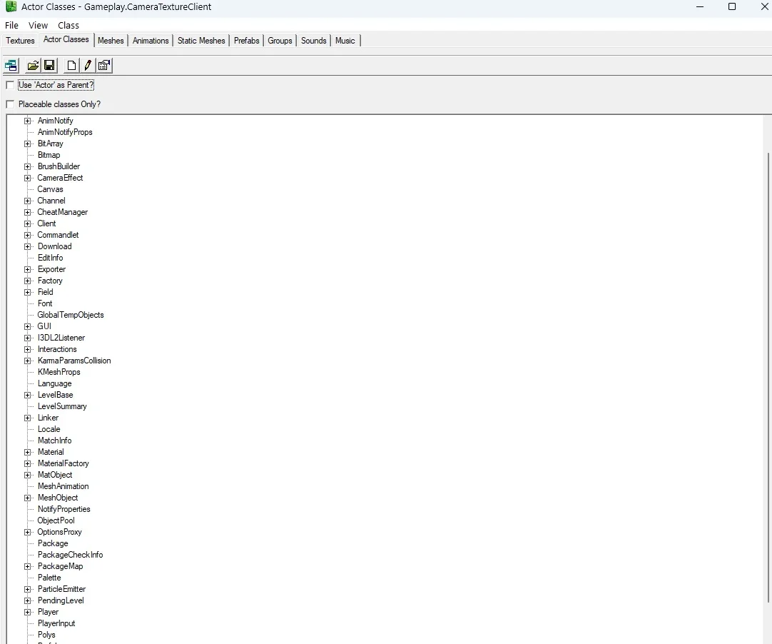
Task: Select the ObjectPool class
Action: tap(56, 520)
